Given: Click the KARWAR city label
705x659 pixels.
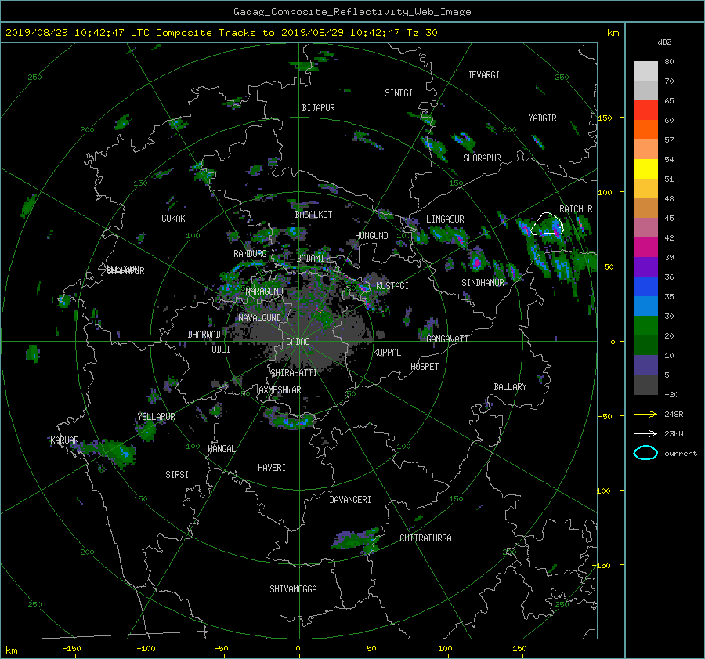Looking at the screenshot, I should tap(64, 440).
